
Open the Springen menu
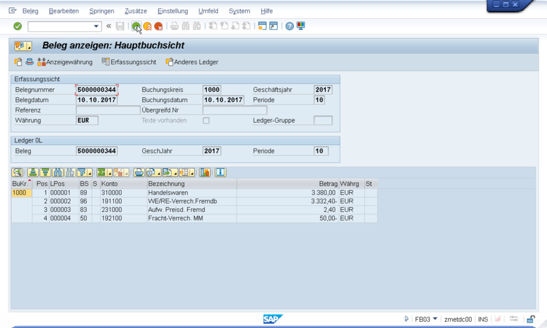tap(101, 11)
